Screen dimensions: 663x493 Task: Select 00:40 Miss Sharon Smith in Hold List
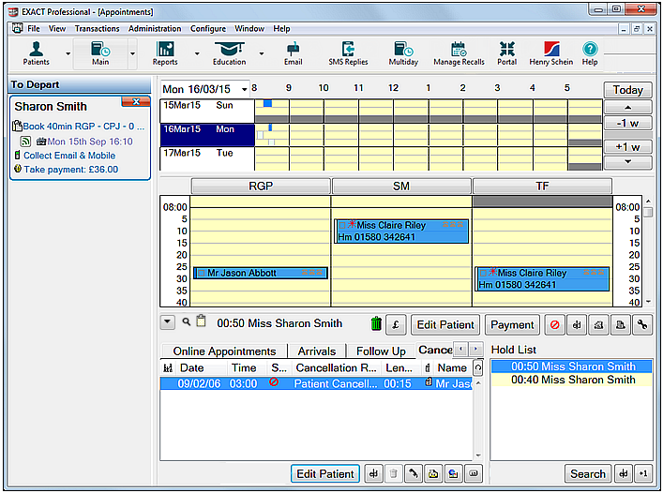pos(572,380)
